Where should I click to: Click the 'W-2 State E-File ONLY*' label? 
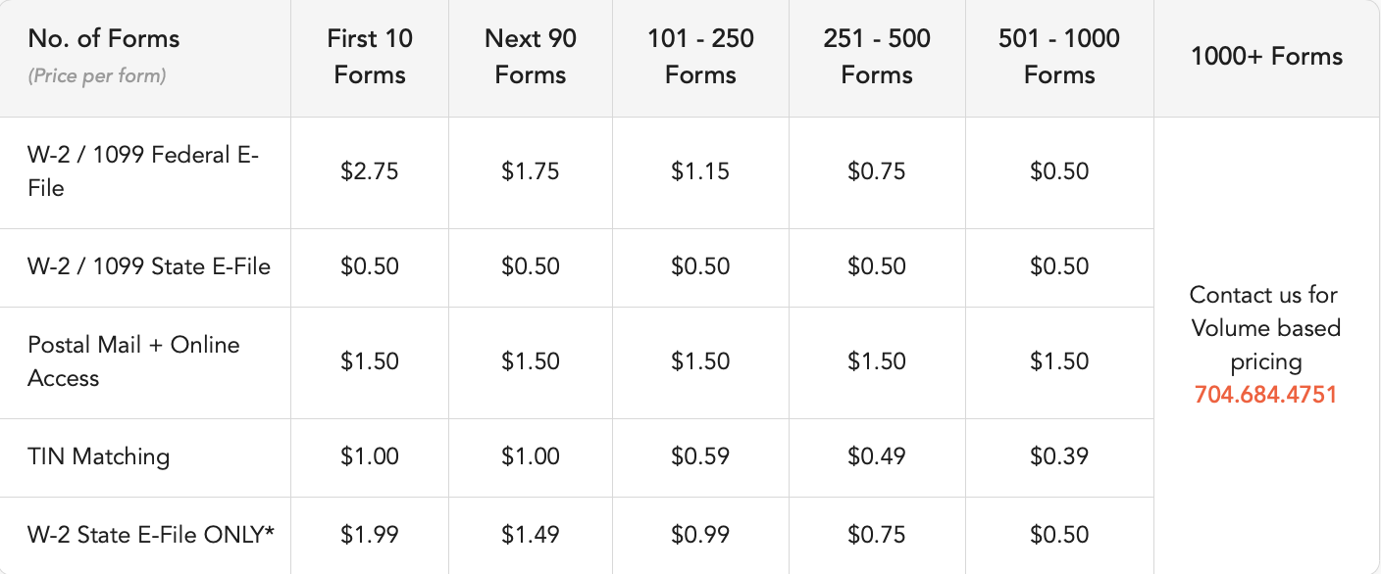click(x=151, y=535)
